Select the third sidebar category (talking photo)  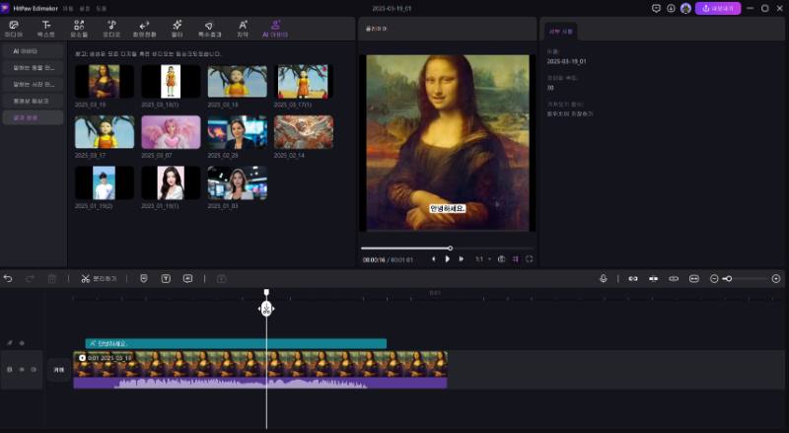[x=33, y=84]
